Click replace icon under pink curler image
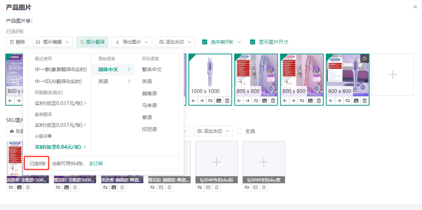Viewport: 422px width, 210px height. coord(302,101)
